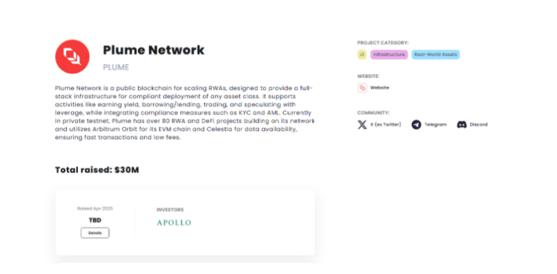Open the Website text link
The height and width of the screenshot is (274, 557).
[x=379, y=88]
